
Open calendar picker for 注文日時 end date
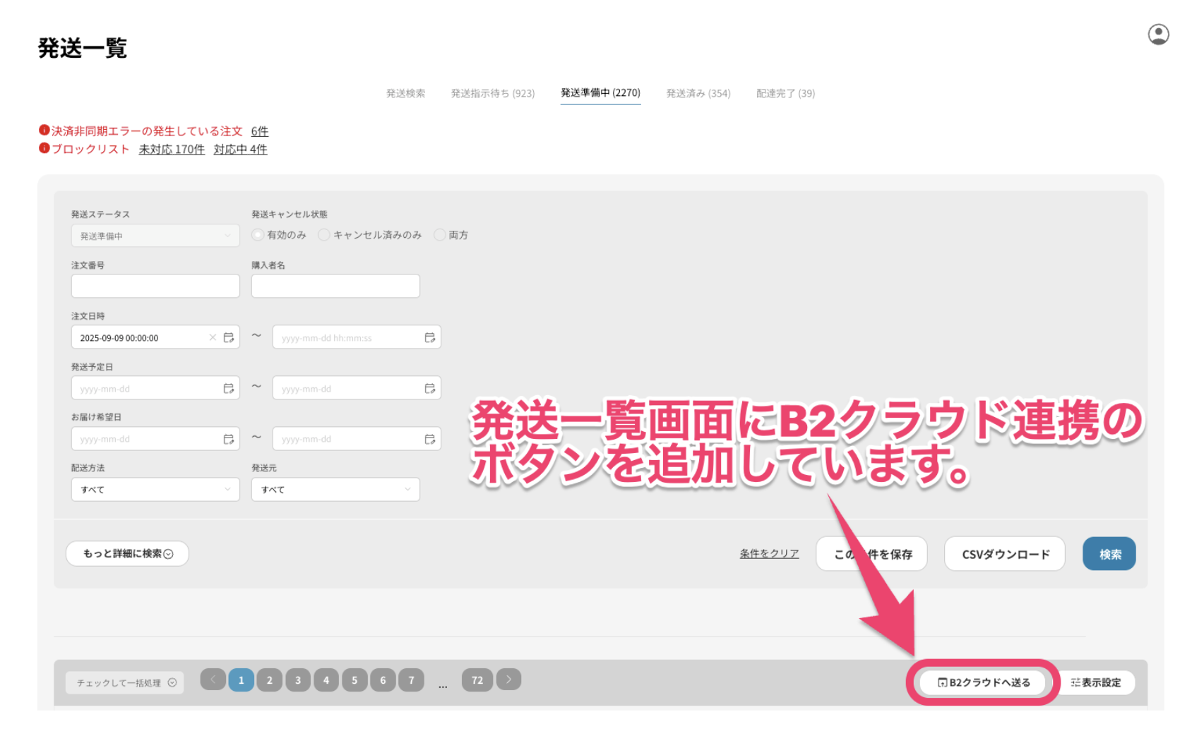click(429, 338)
